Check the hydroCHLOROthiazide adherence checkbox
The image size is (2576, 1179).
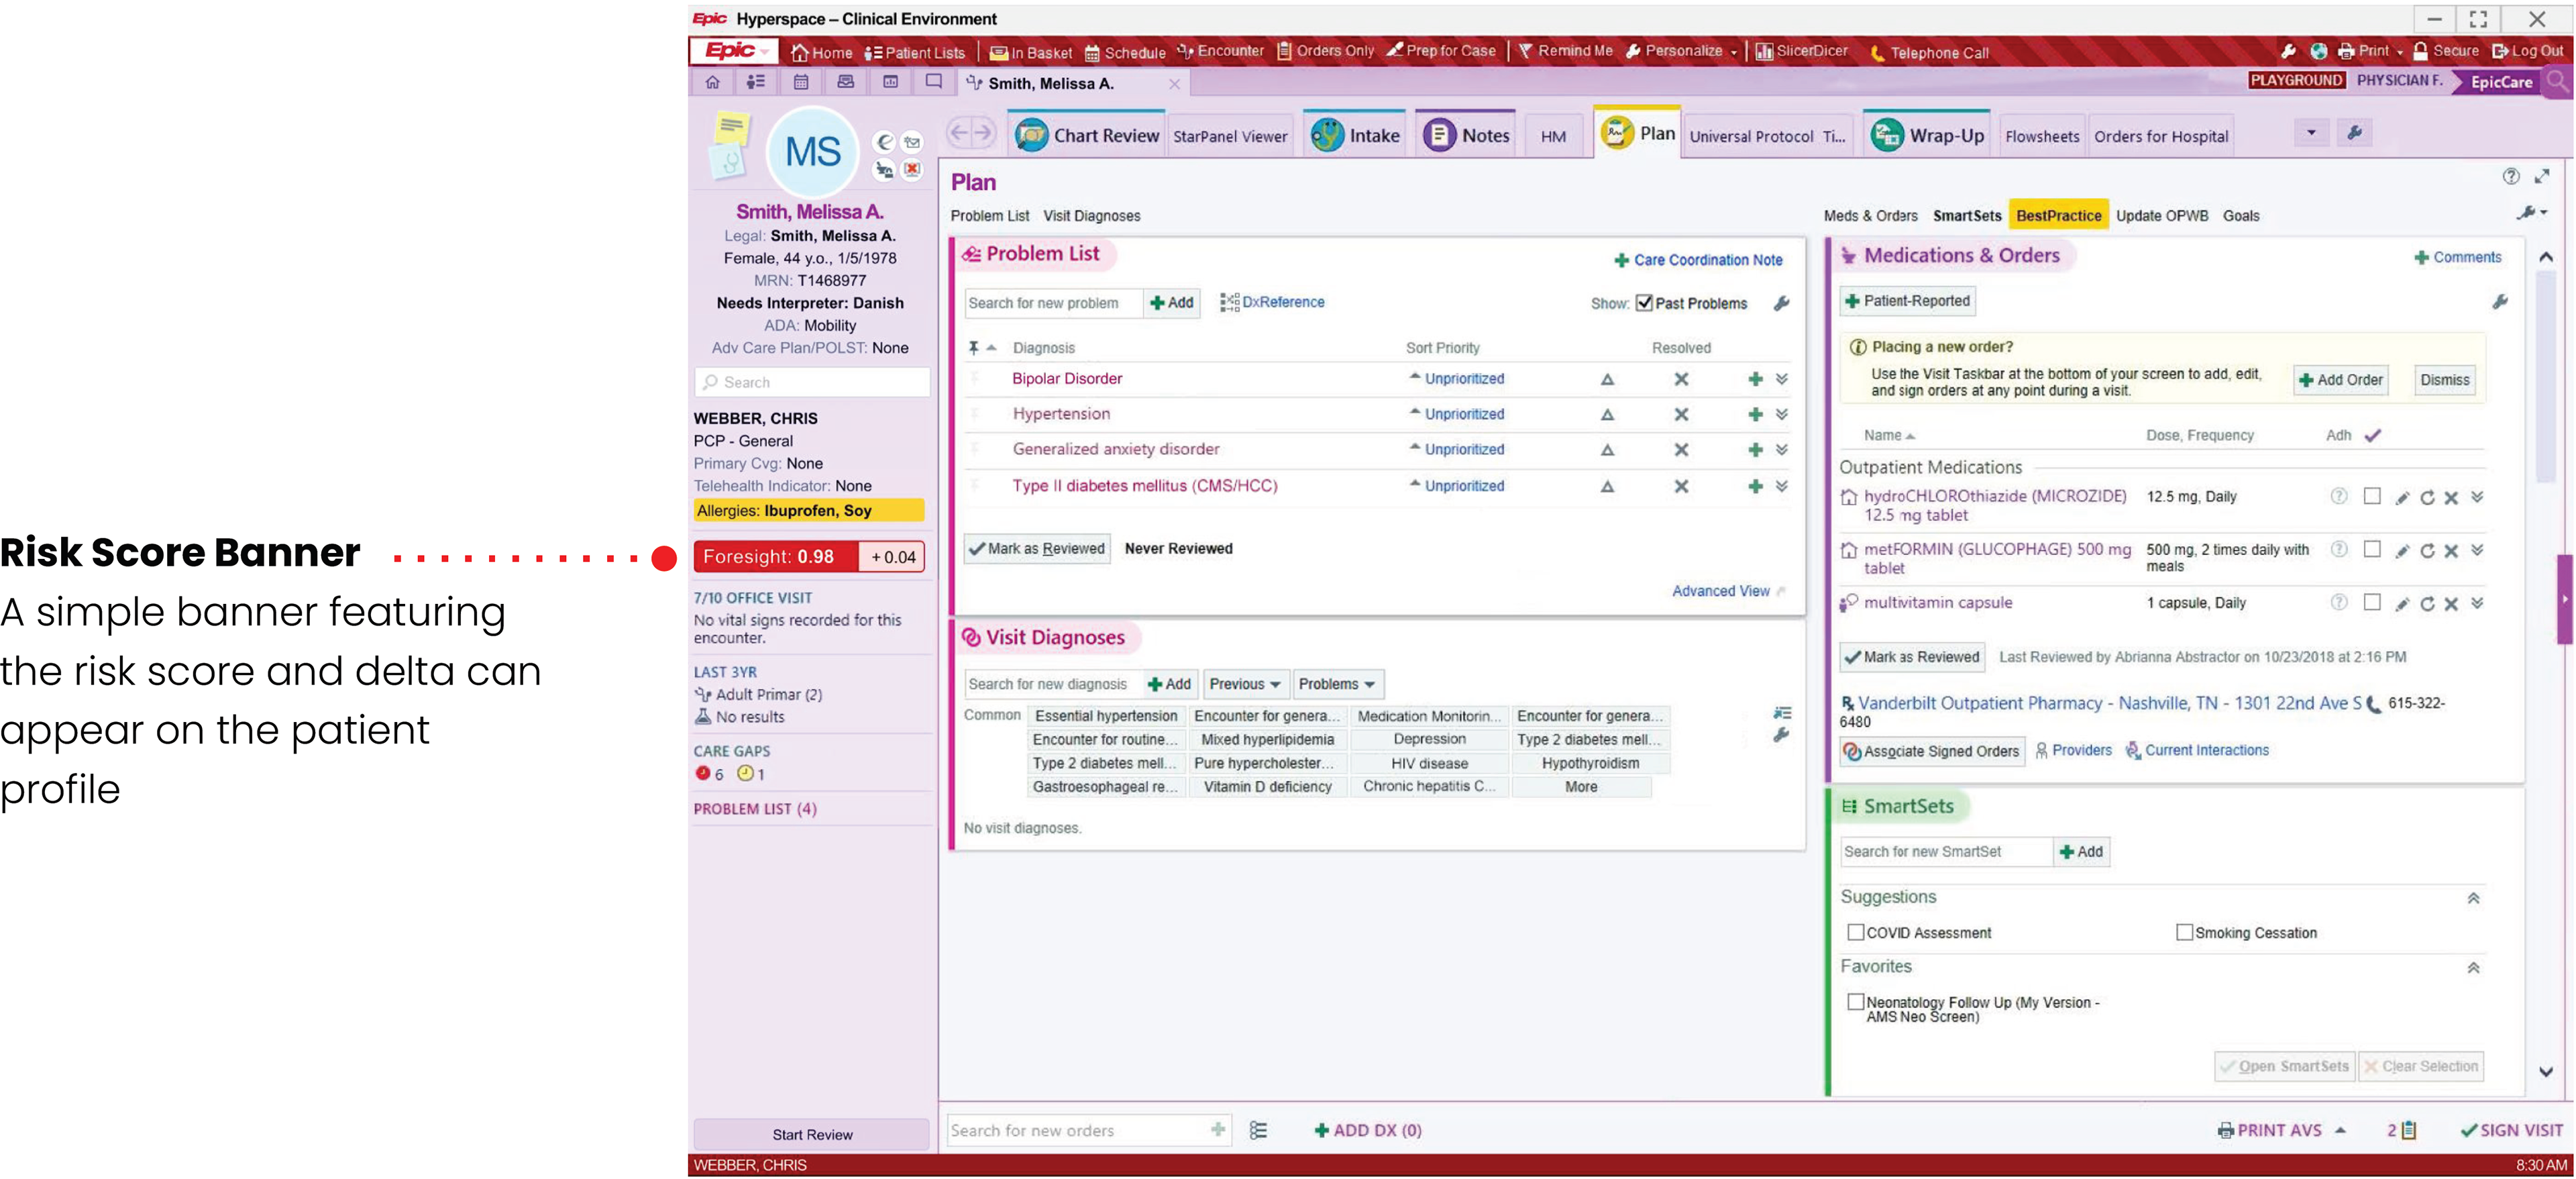(2371, 496)
